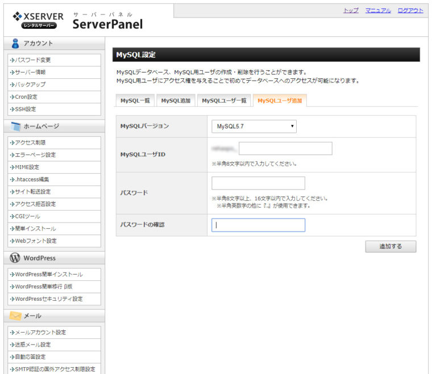Viewport: 432px width, 374px height.
Task: Open アクセス制限 in the sidebar
Action: 54,142
